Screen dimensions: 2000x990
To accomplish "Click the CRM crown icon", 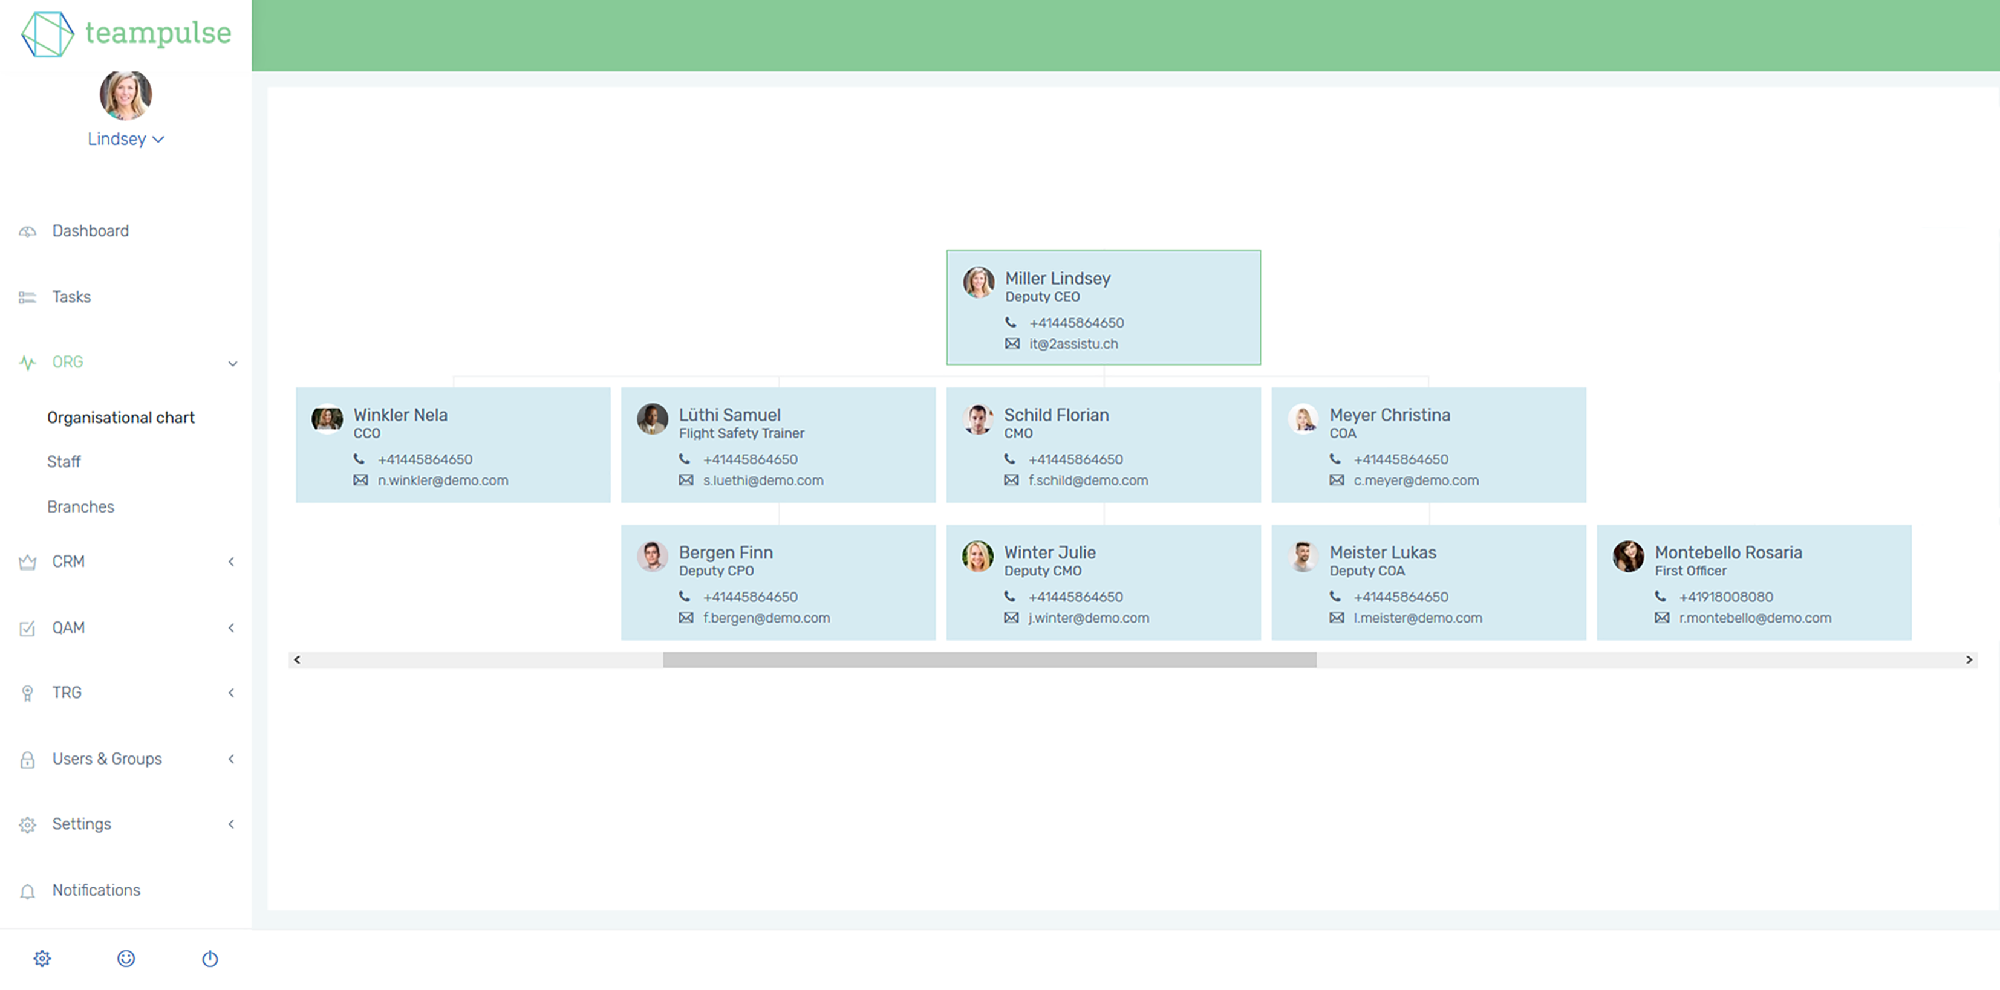I will (27, 561).
